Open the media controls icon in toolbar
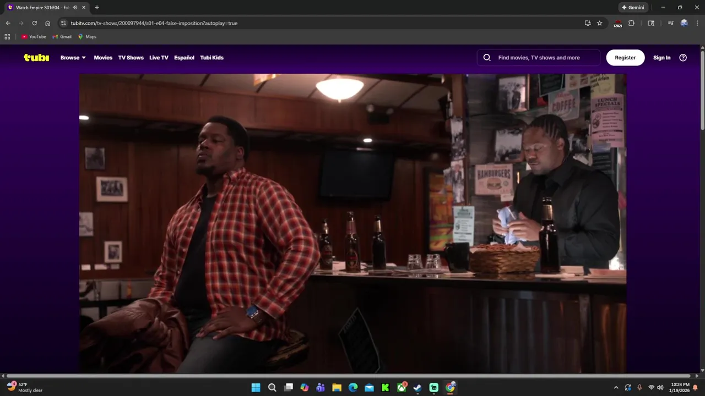705x396 pixels. point(670,23)
